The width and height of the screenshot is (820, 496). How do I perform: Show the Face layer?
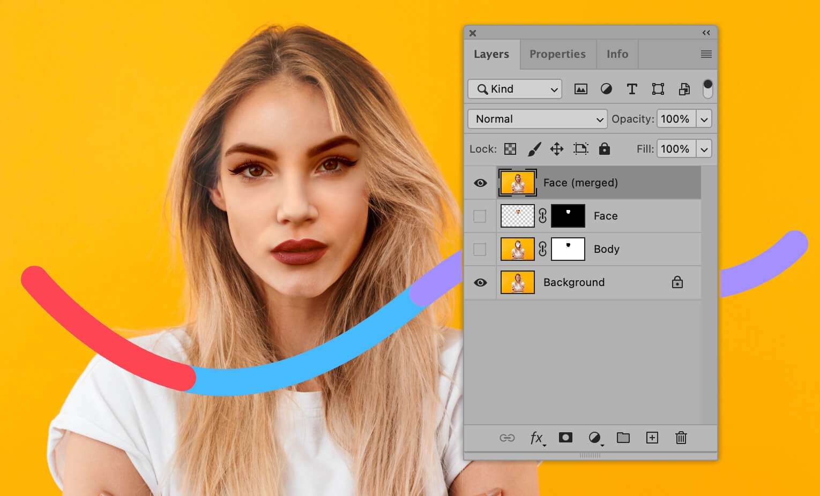(480, 216)
